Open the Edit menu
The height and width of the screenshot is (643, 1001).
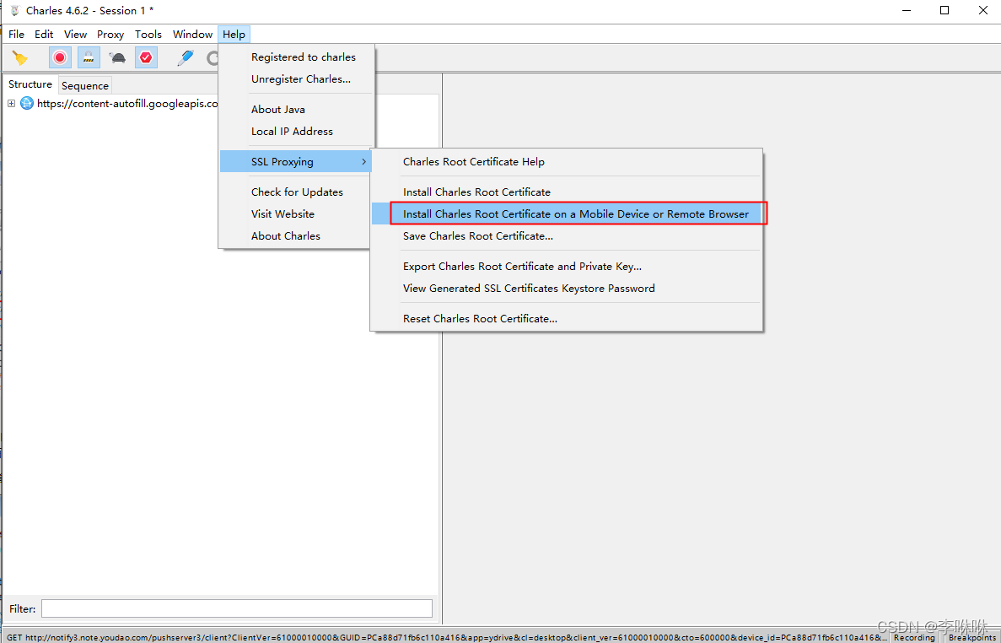[44, 35]
